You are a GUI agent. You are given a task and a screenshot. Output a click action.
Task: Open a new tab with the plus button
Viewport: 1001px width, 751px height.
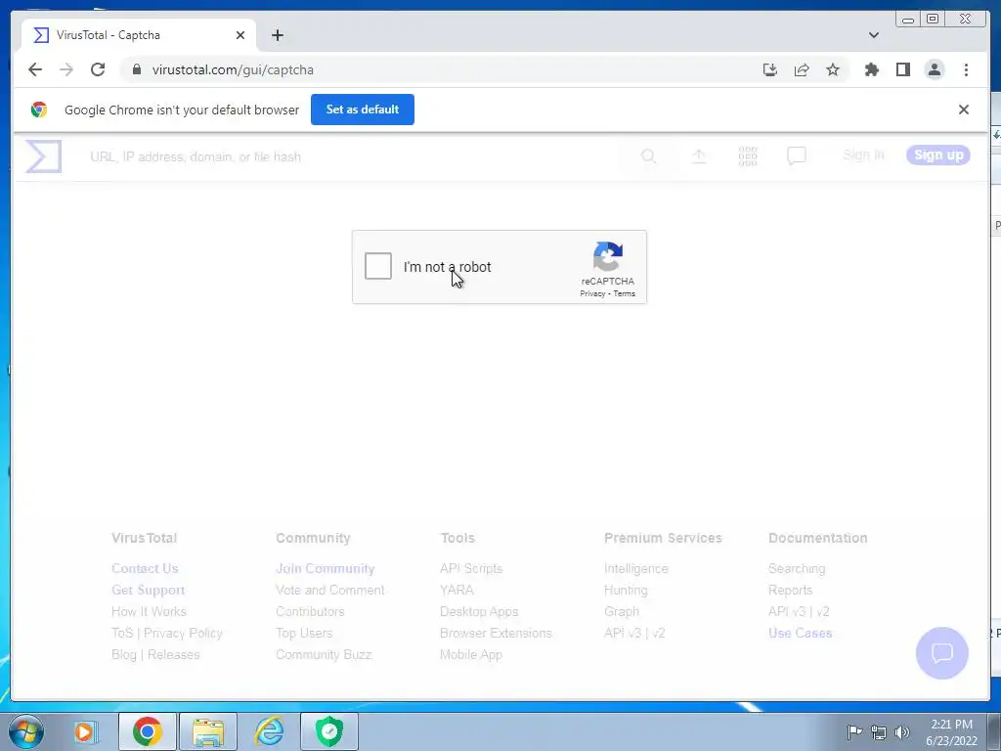[277, 35]
